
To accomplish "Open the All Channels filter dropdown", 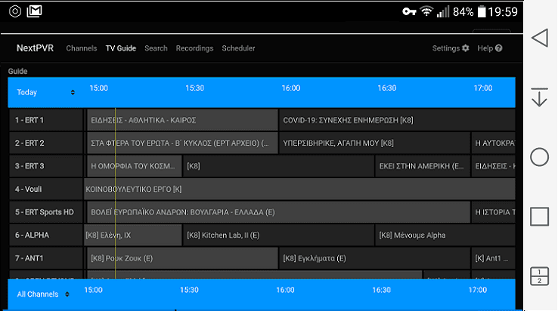I will [42, 294].
